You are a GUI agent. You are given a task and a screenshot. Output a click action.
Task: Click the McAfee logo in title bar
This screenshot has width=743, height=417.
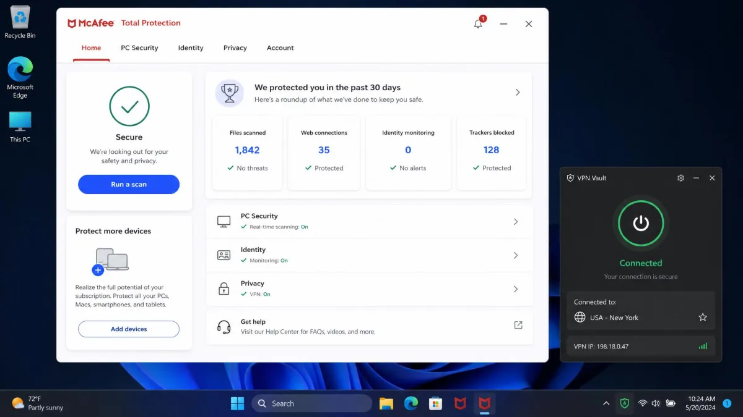click(x=91, y=23)
